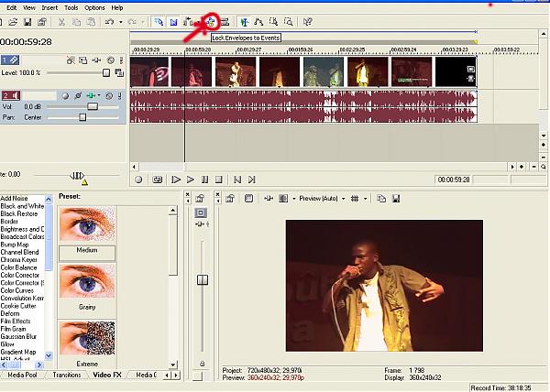This screenshot has width=550, height=392.
Task: Open the Undo history dropdown arrow
Action: [x=121, y=22]
